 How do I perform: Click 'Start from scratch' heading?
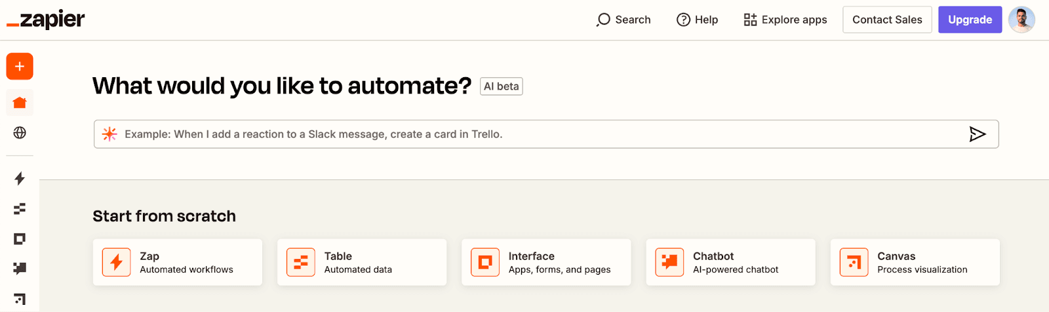point(164,216)
